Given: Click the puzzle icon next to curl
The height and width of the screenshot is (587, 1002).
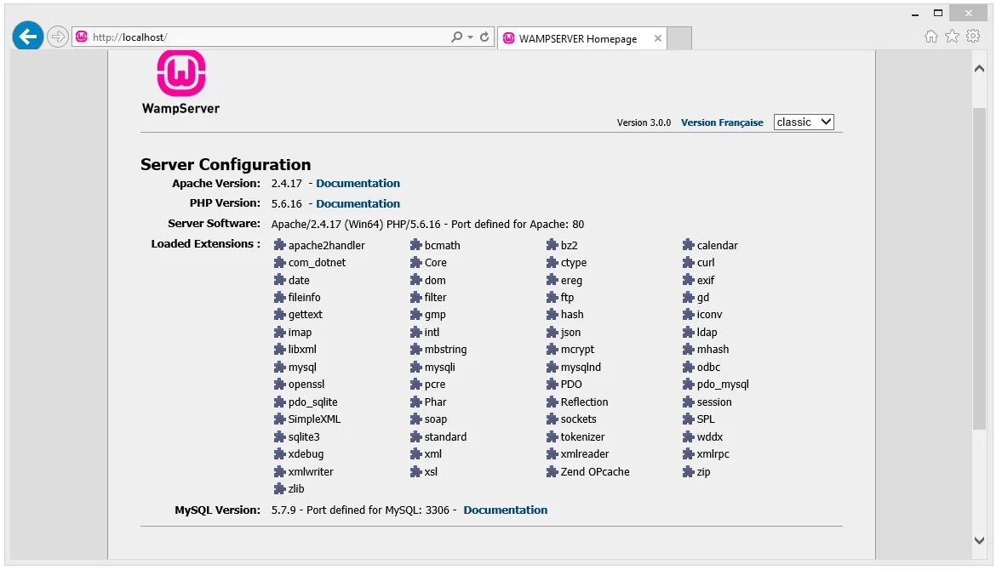Looking at the screenshot, I should (688, 263).
